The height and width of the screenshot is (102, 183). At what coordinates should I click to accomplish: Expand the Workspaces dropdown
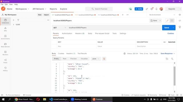(x=22, y=9)
